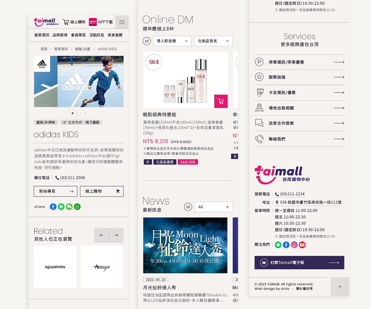Click the 店家合作提案 chat icon
Image resolution: width=371 pixels, height=309 pixels.
259,123
